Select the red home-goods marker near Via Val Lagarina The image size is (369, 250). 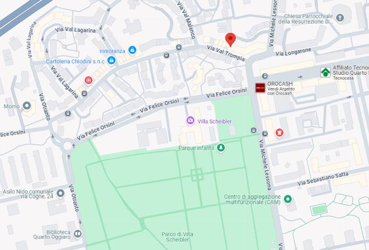[89, 81]
